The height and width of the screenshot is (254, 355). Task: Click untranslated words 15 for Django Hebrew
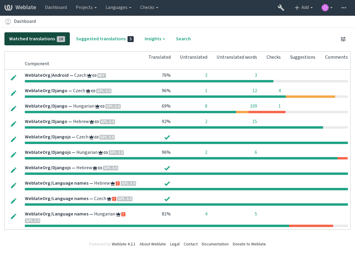[255, 122]
